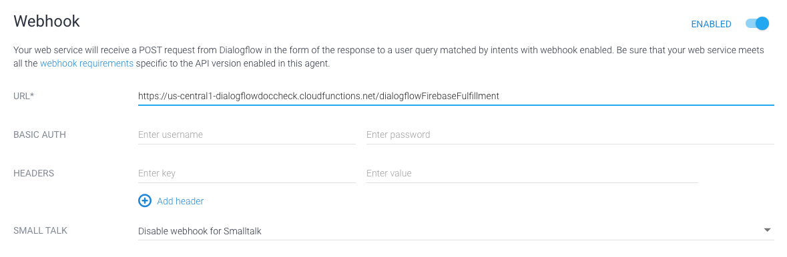Open the webhook requirements link
The height and width of the screenshot is (257, 787).
[x=87, y=64]
